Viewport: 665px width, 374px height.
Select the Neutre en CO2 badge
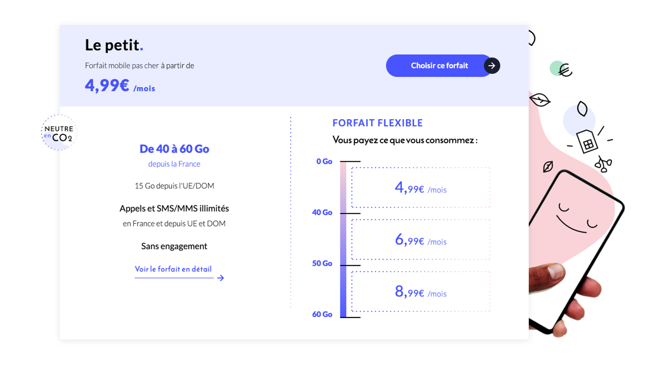pyautogui.click(x=58, y=132)
